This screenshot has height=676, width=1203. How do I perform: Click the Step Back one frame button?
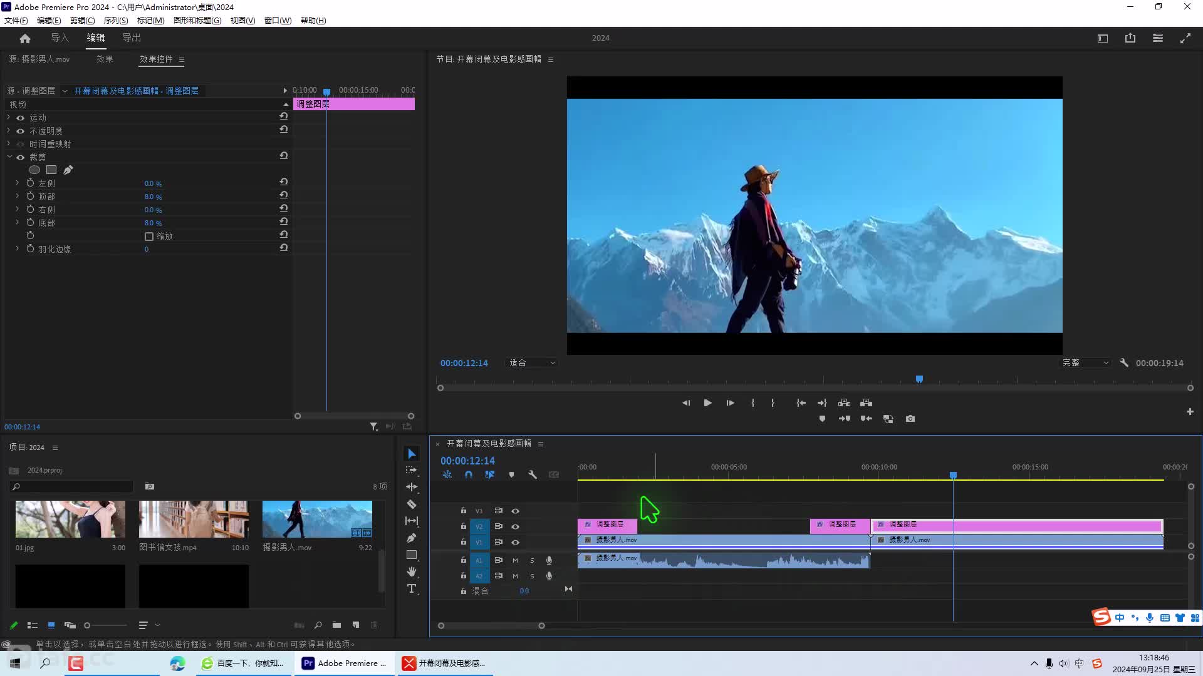coord(686,403)
